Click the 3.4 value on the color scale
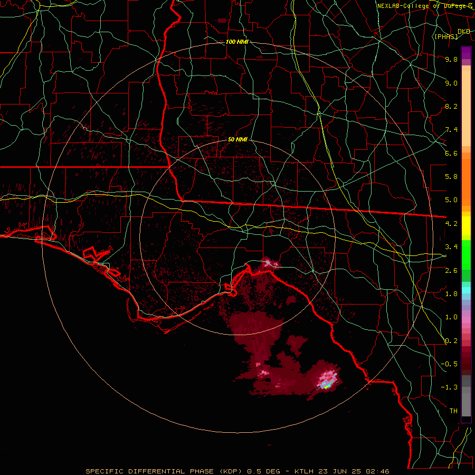The width and height of the screenshot is (475, 475). 451,247
